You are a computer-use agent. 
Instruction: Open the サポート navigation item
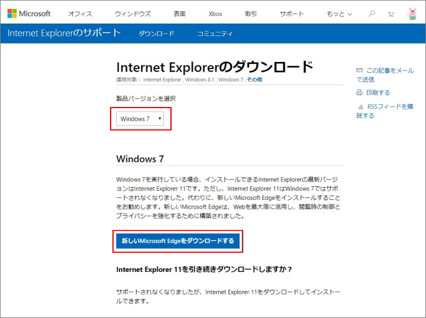[x=292, y=14]
